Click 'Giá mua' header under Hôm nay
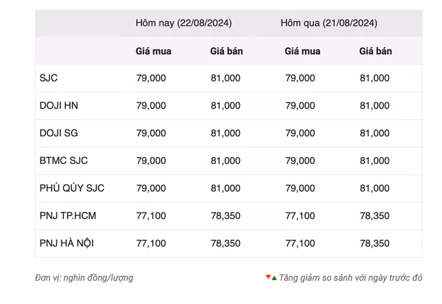Screen dimensions: 442x304 [x=153, y=51]
